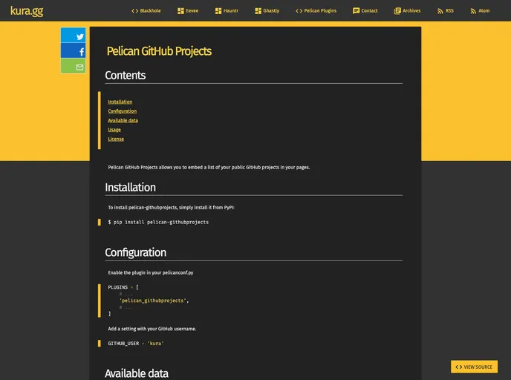Jump to Available data in contents
Screen dimensions: 511x380
[x=123, y=120]
